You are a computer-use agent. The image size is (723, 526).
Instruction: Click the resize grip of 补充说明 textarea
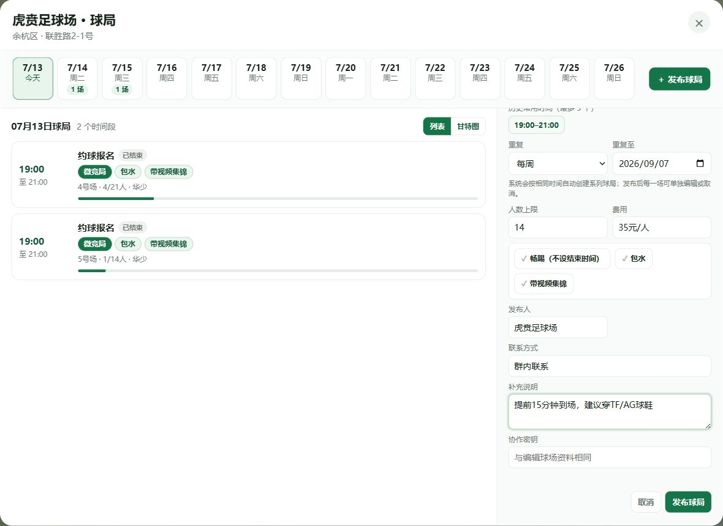(x=707, y=426)
